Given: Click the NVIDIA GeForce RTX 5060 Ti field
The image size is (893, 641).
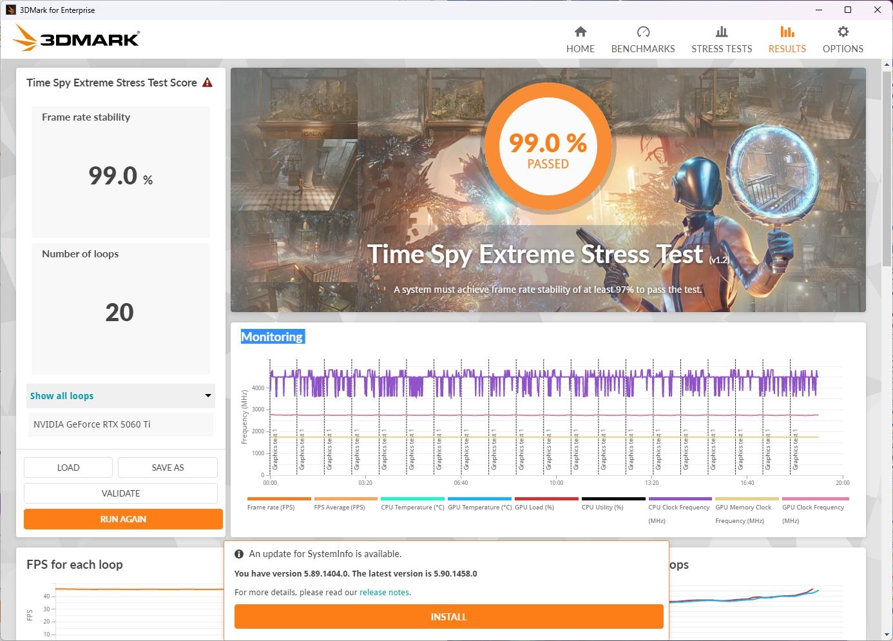Looking at the screenshot, I should click(120, 424).
